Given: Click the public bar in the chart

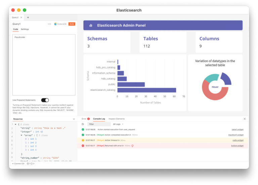Looking at the screenshot, I should coord(131,84).
